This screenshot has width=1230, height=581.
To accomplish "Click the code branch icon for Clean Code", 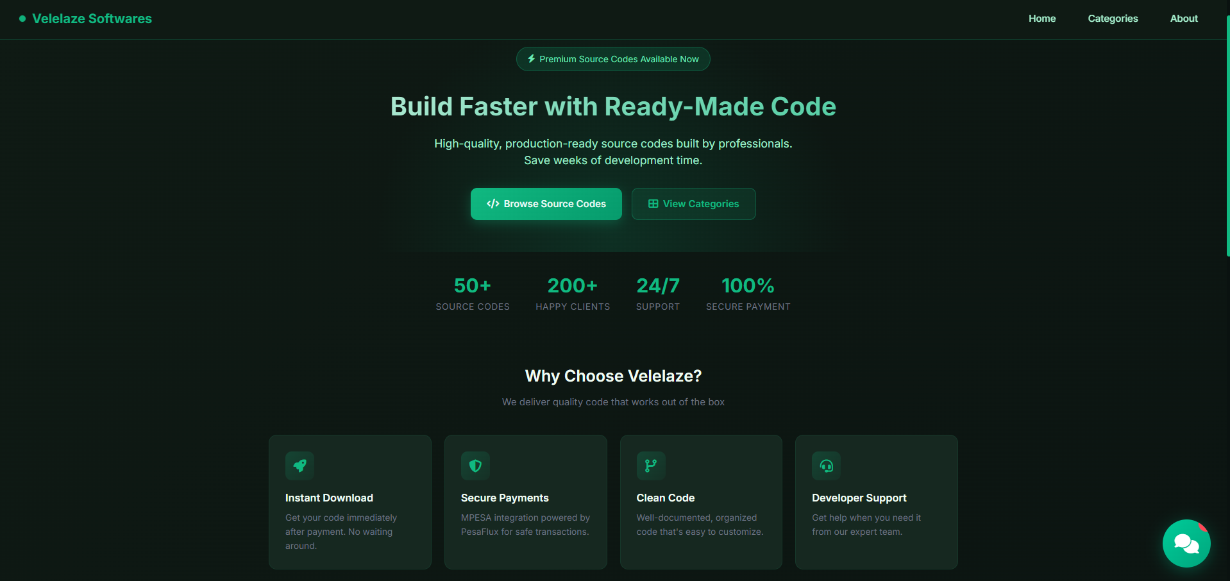I will [x=651, y=466].
